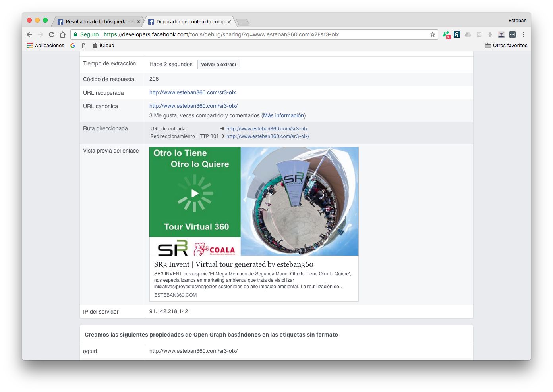553x392 pixels.
Task: Open the dark password-dots extension icon
Action: [512, 34]
